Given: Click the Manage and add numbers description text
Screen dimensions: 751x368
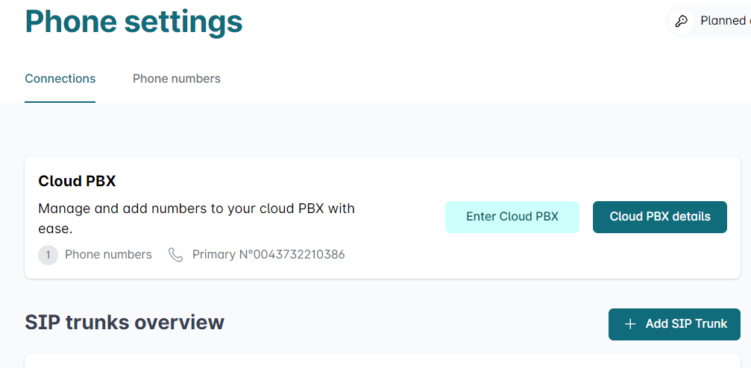Looking at the screenshot, I should coord(196,219).
